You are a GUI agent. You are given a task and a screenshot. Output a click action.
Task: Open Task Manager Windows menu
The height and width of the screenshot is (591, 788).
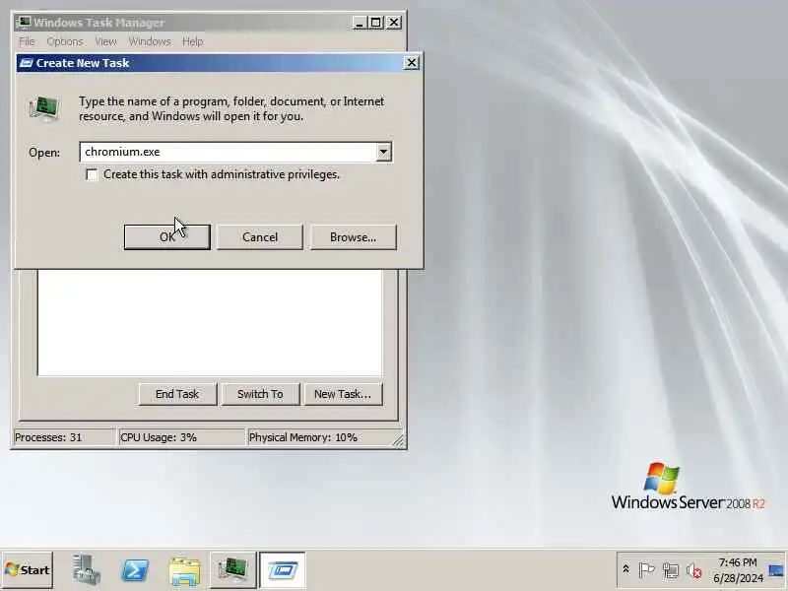tap(150, 41)
